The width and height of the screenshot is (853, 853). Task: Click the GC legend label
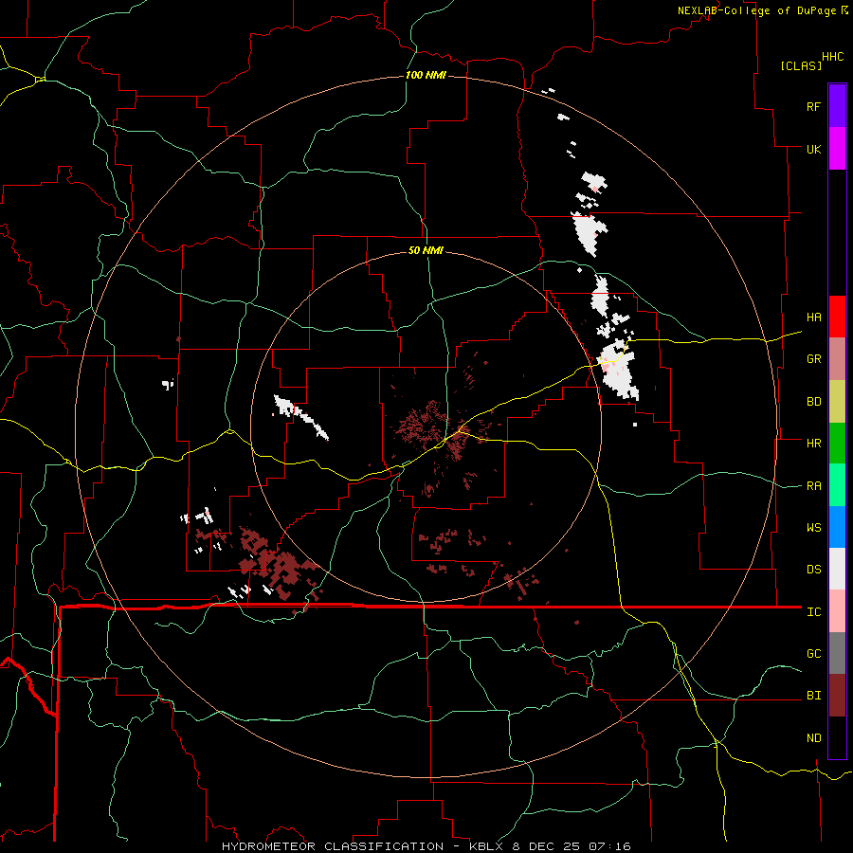click(x=813, y=653)
